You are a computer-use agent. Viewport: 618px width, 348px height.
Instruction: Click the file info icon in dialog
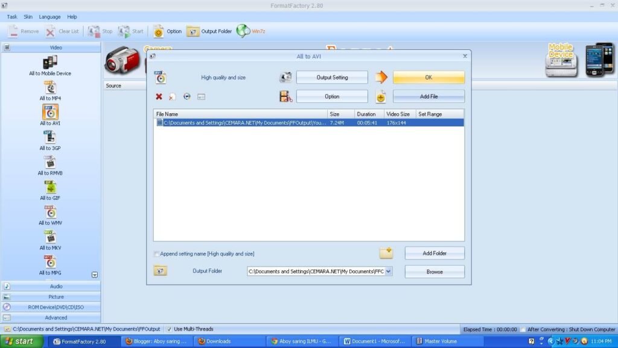(x=201, y=96)
